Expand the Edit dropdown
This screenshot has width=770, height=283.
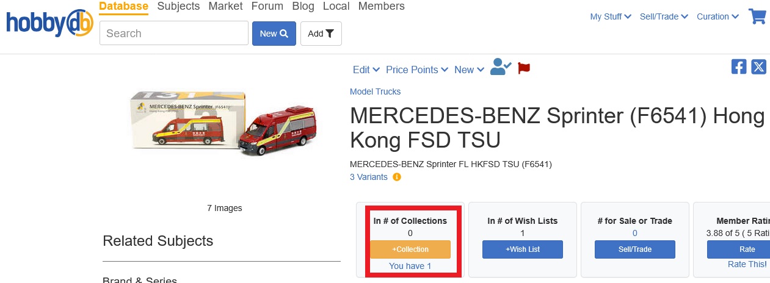pyautogui.click(x=366, y=70)
